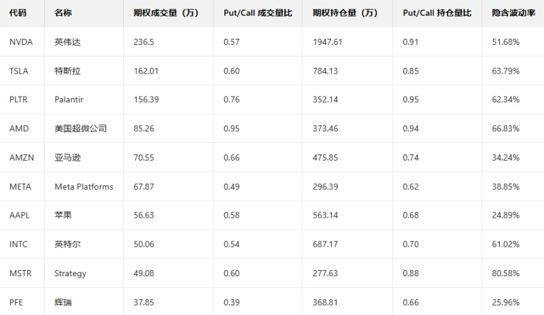Click the PLTR ticker code
Viewport: 544px width, 315px height.
[20, 99]
